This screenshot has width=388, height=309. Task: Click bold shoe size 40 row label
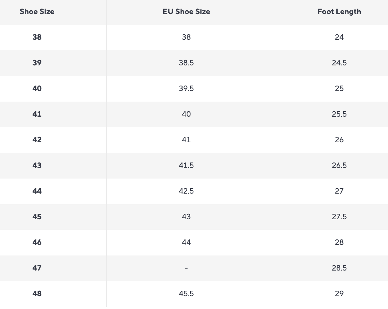(37, 88)
